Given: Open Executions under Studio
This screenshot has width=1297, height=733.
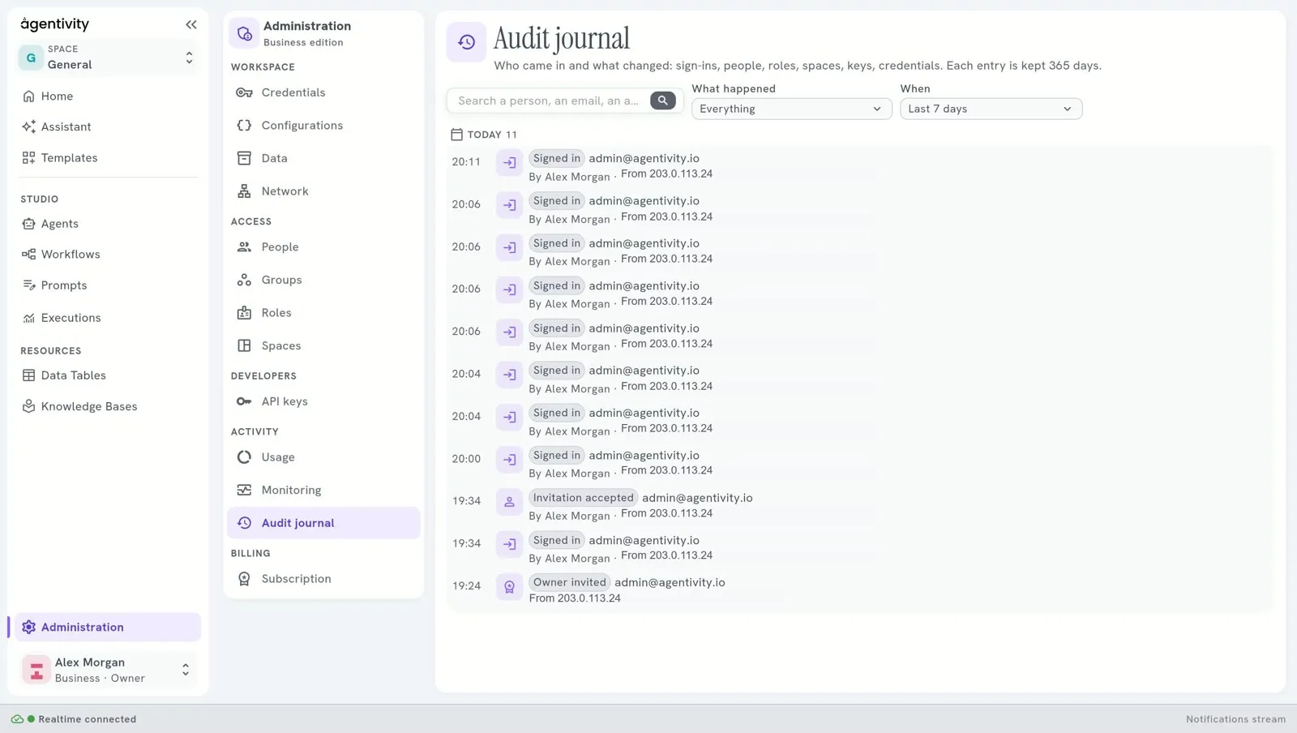Looking at the screenshot, I should (108, 318).
